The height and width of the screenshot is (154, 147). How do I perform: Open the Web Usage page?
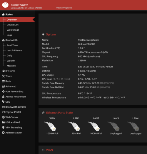13,30
